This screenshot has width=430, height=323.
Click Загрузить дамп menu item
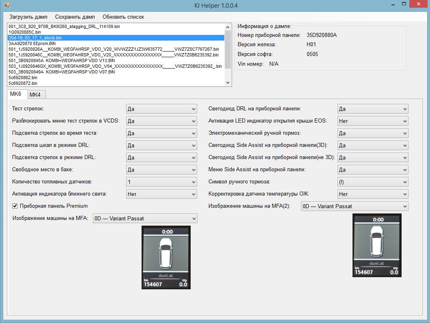28,17
